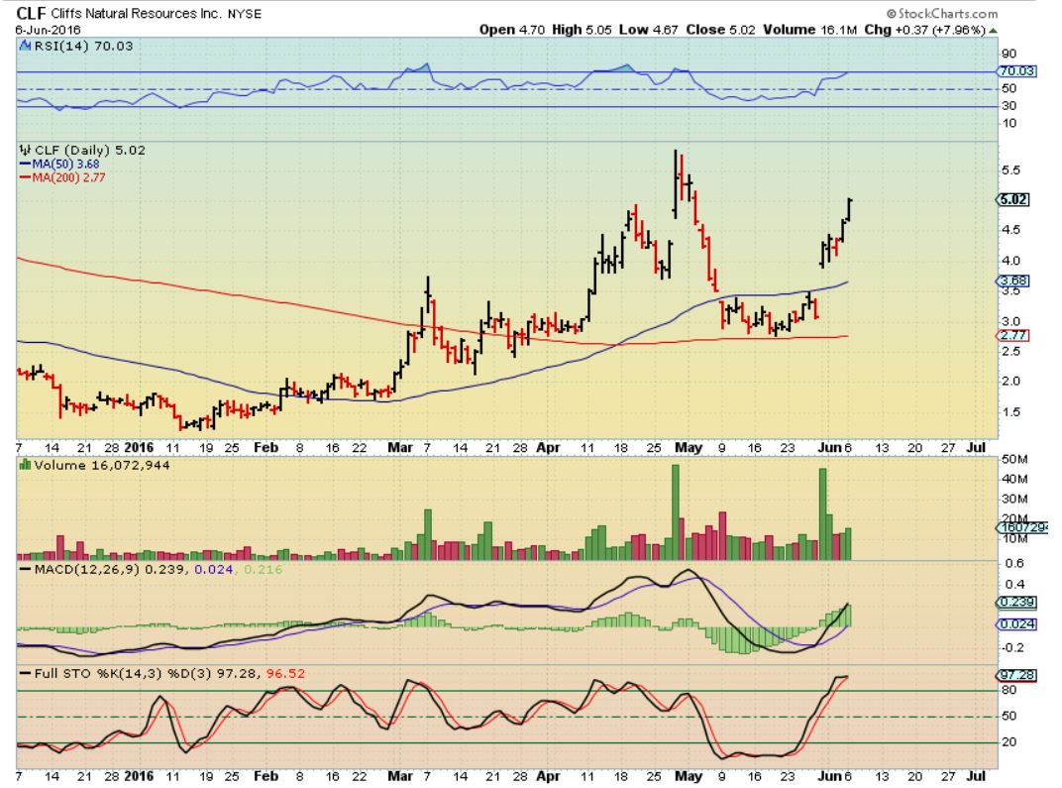Click the blue line marker before MA(50)
The height and width of the screenshot is (788, 1062).
(x=26, y=164)
